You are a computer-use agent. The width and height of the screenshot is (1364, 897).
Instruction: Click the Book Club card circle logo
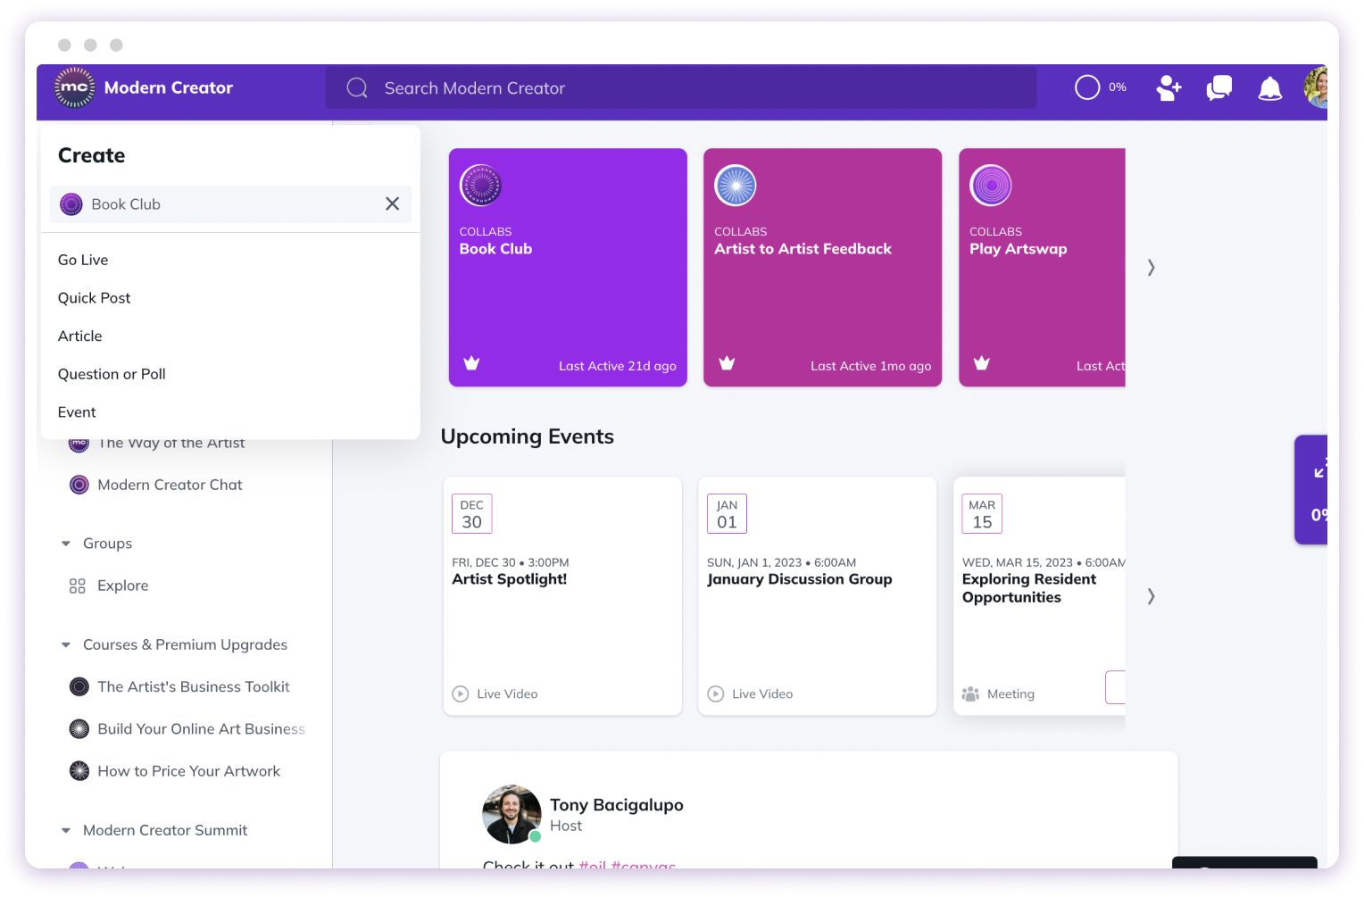pyautogui.click(x=480, y=186)
